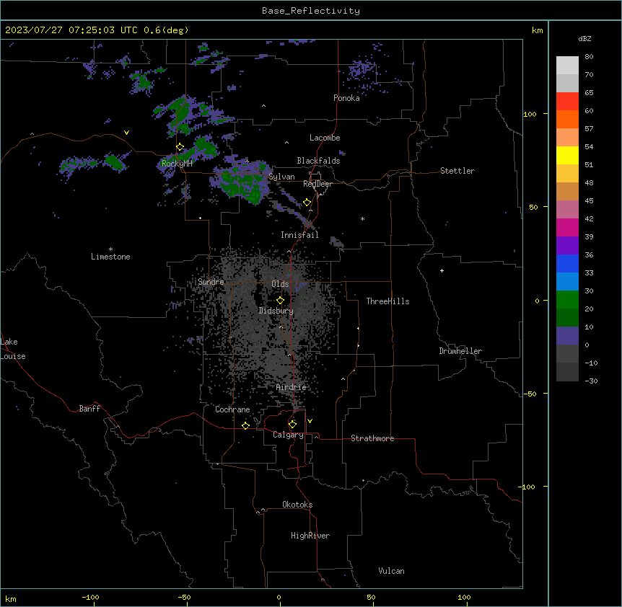Select the blue 36 dBZ legend swatch
Screen dimensions: 622x607
[567, 263]
